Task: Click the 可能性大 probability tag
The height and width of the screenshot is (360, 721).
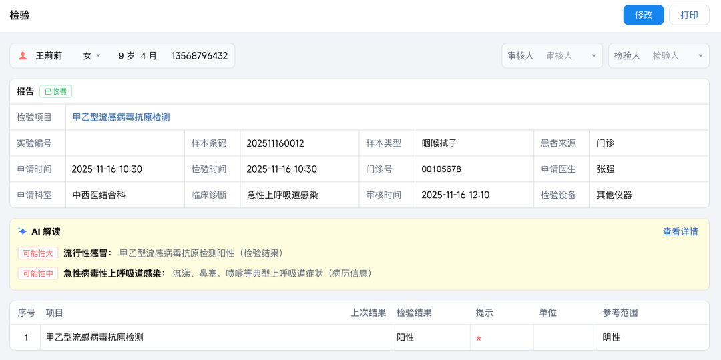Action: point(37,253)
